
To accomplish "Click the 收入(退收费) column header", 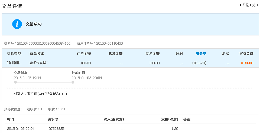I will [x=114, y=119].
